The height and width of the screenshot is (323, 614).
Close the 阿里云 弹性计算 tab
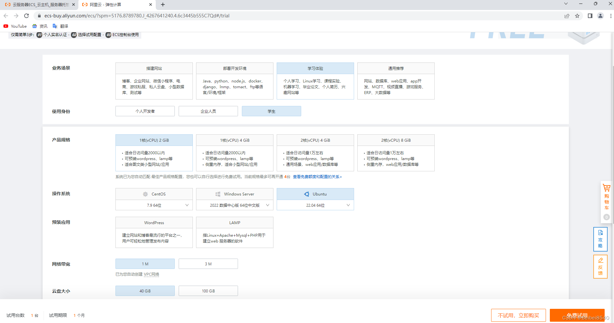click(151, 5)
